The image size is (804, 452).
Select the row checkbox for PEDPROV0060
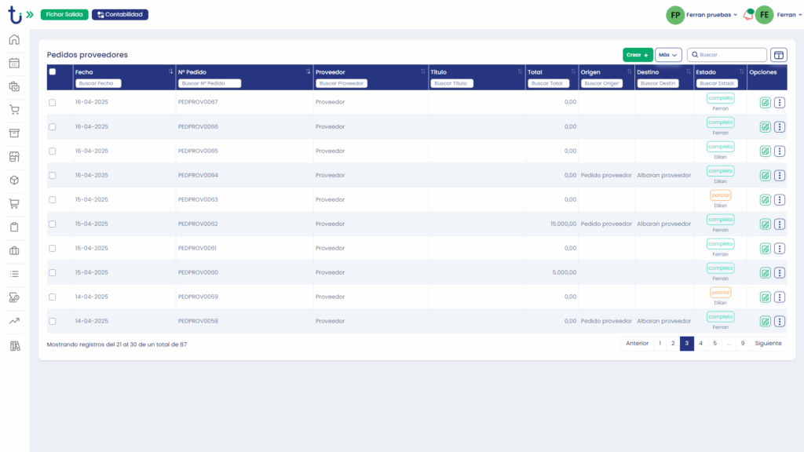(53, 273)
